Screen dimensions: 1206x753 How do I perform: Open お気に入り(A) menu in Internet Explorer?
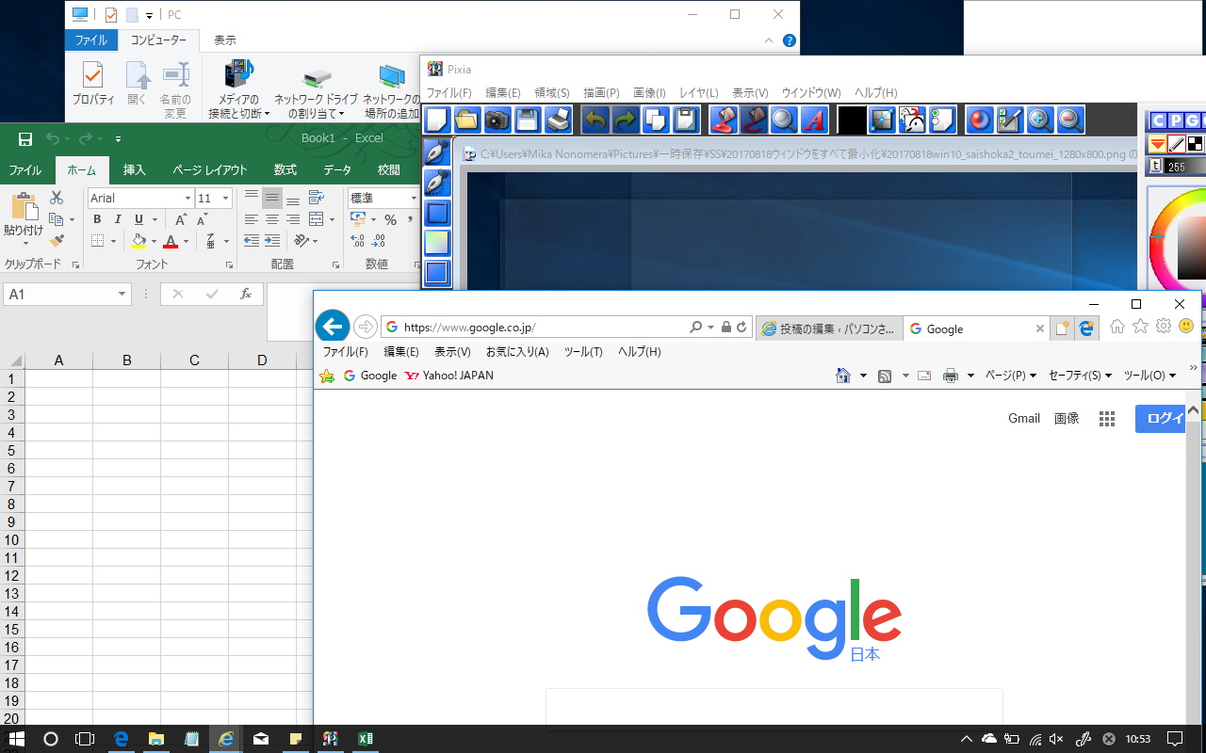point(517,352)
